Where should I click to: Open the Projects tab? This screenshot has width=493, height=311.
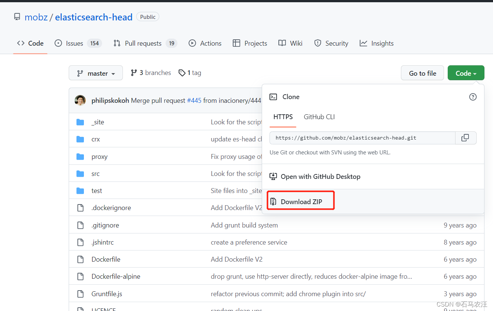click(x=250, y=43)
